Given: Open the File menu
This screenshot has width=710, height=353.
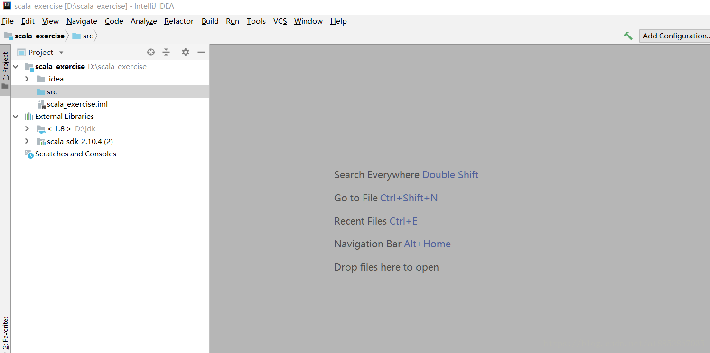Looking at the screenshot, I should point(8,21).
